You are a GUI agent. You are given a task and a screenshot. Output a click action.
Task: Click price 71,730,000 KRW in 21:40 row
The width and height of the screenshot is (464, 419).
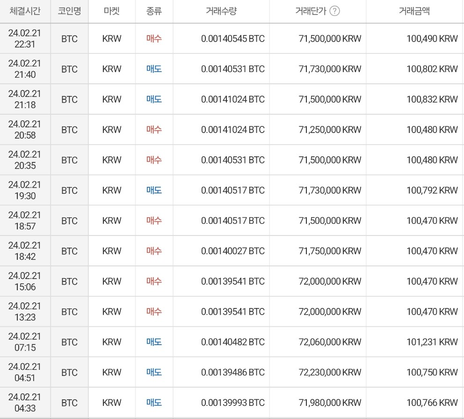330,69
